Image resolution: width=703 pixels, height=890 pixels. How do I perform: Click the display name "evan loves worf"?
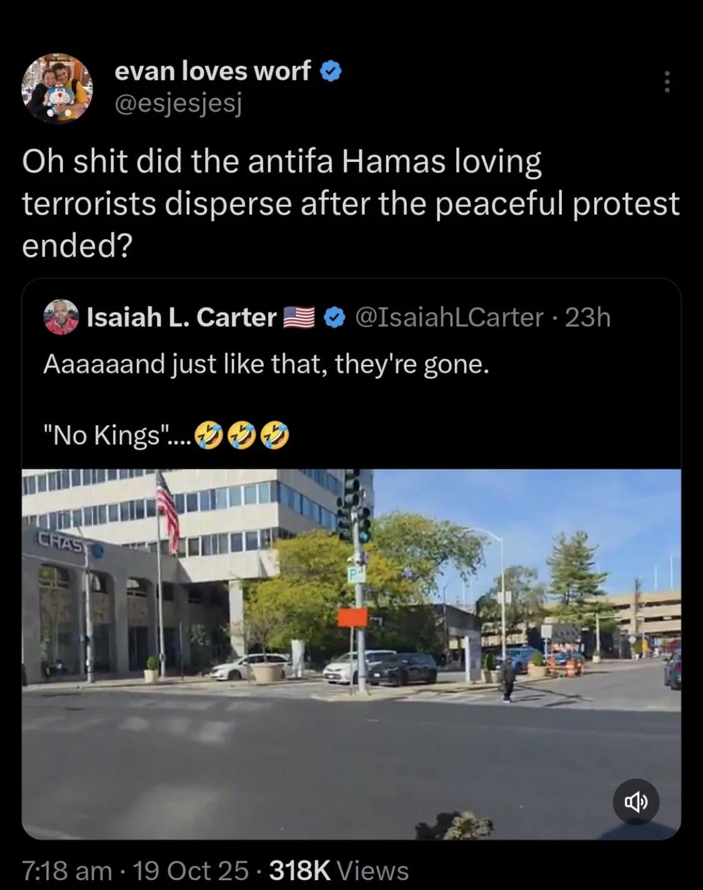pyautogui.click(x=212, y=72)
